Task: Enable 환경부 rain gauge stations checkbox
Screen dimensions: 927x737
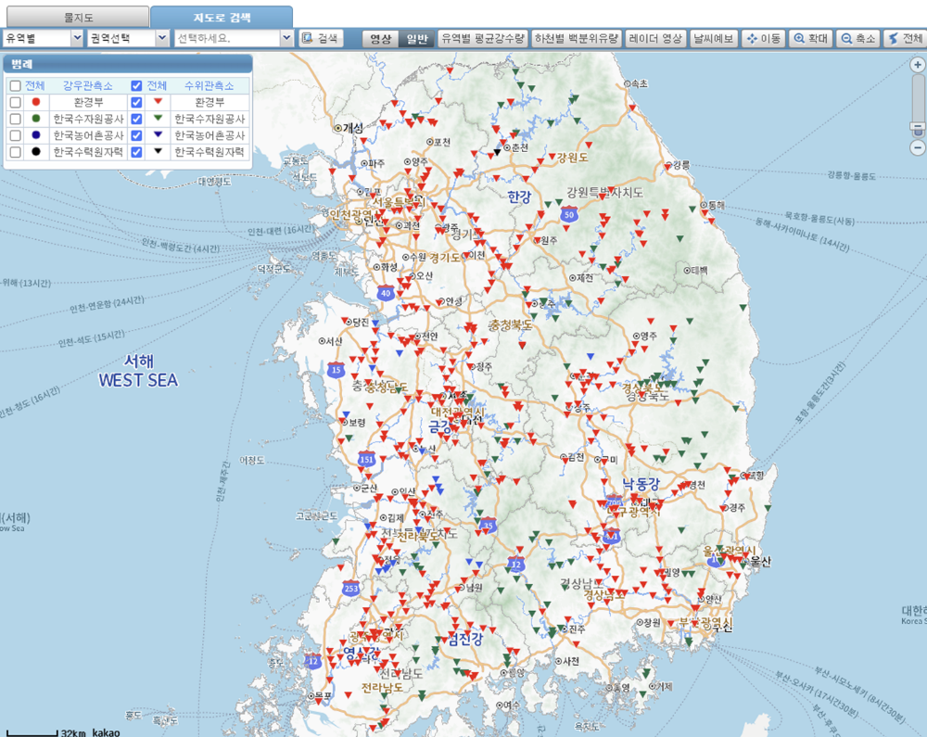Action: (x=16, y=102)
